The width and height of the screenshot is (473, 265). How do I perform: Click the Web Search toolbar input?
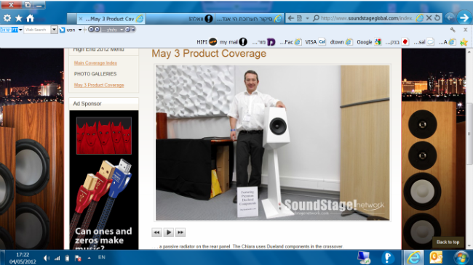pos(37,30)
